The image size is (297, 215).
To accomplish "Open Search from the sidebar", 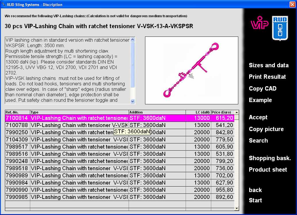I will (258, 141).
